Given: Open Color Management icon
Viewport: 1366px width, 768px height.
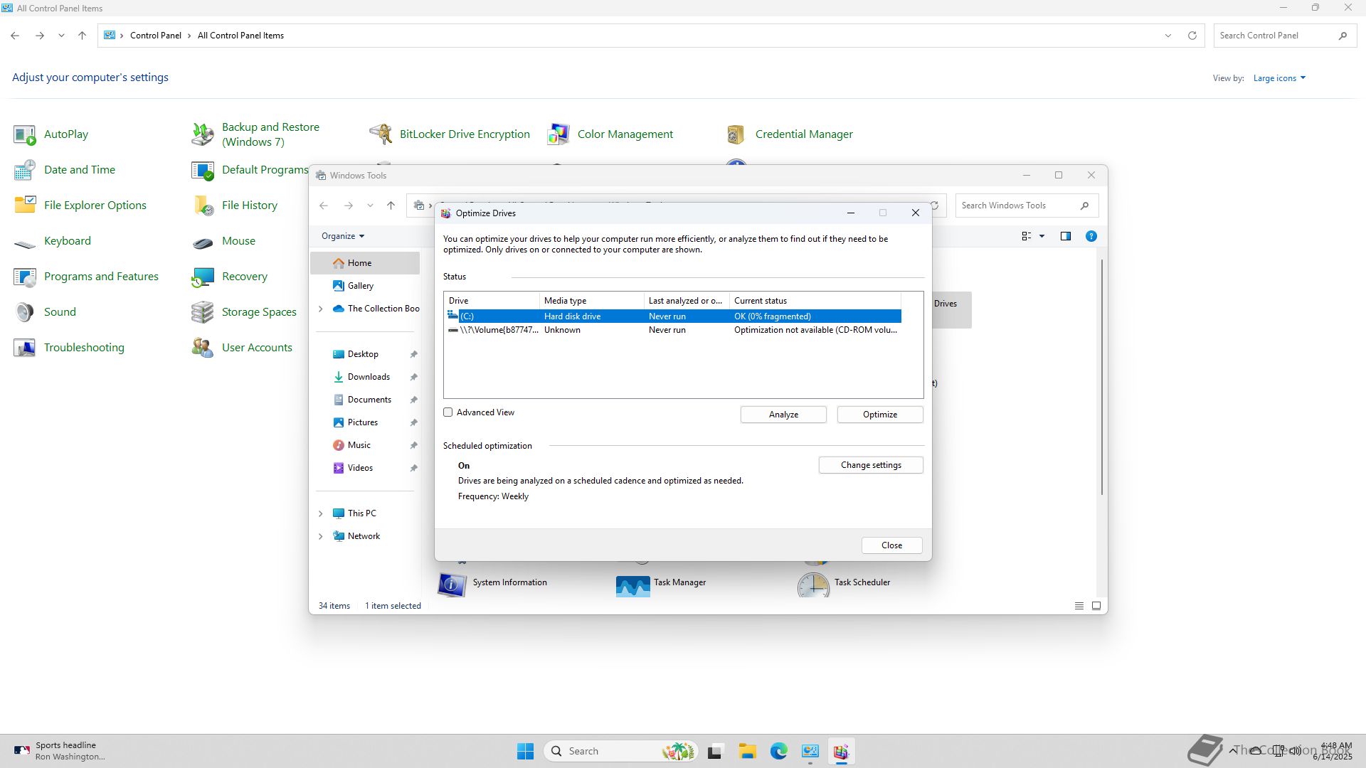Looking at the screenshot, I should click(558, 134).
